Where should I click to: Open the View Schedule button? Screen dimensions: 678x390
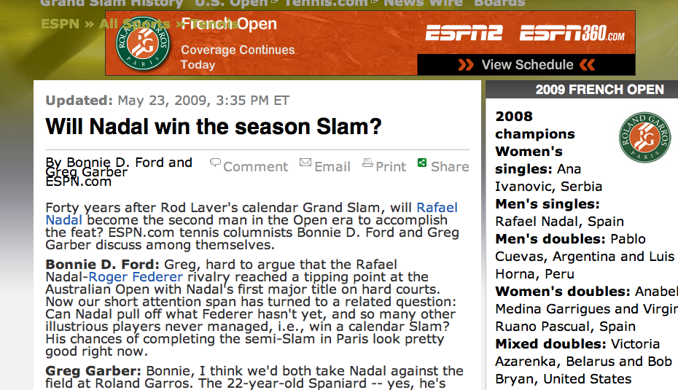526,65
